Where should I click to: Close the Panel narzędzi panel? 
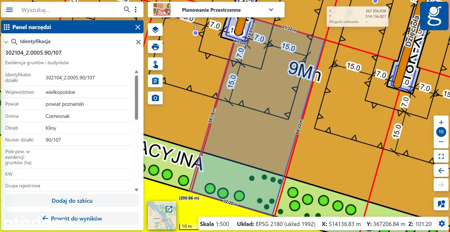(137, 27)
